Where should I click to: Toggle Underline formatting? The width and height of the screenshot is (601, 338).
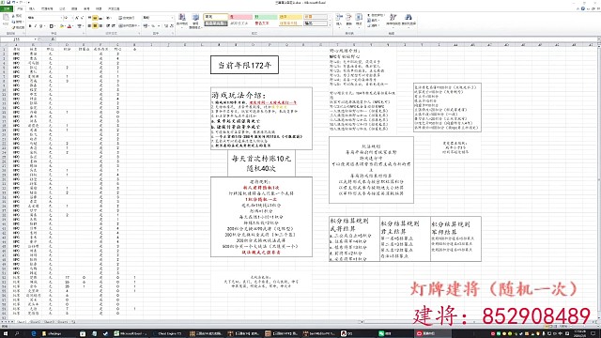point(40,26)
